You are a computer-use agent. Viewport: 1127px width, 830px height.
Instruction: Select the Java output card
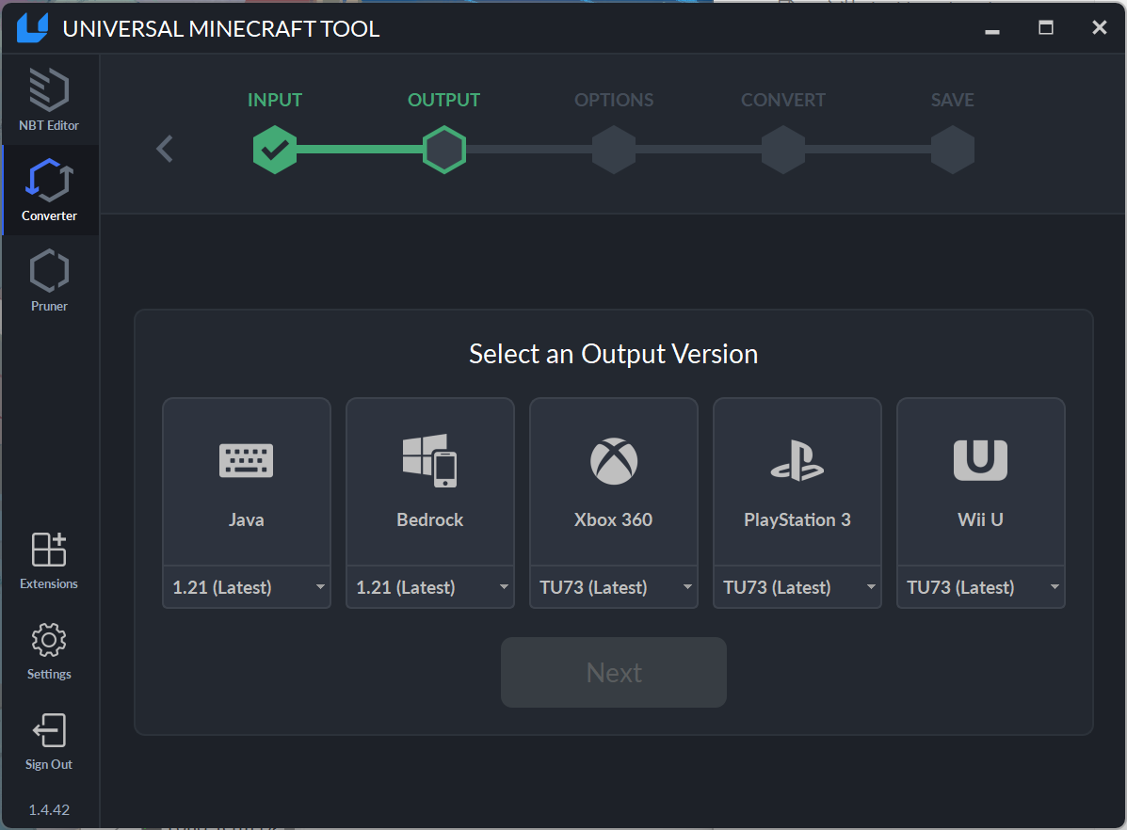point(247,482)
